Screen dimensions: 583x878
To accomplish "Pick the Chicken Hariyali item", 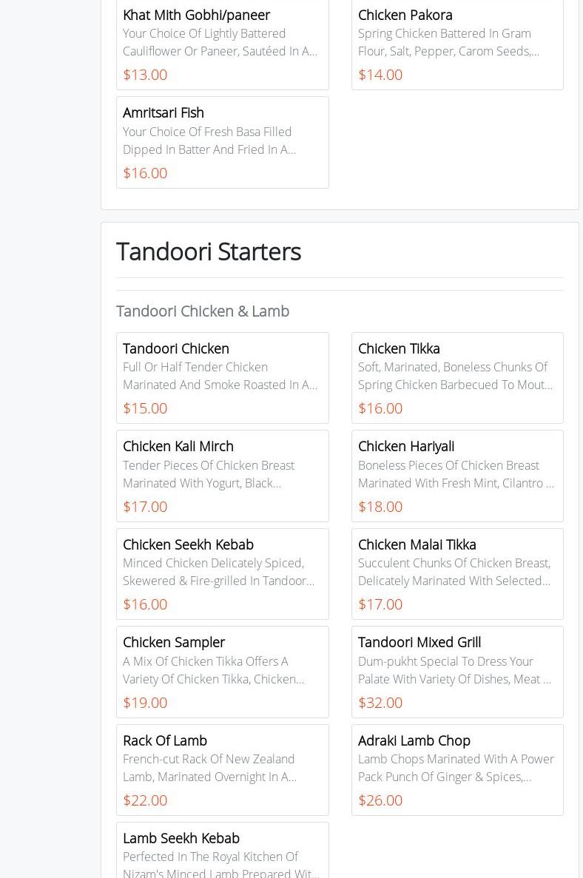I will click(x=406, y=446).
